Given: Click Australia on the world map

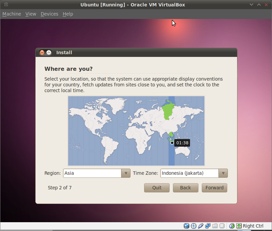Looking at the screenshot, I should tap(182, 151).
